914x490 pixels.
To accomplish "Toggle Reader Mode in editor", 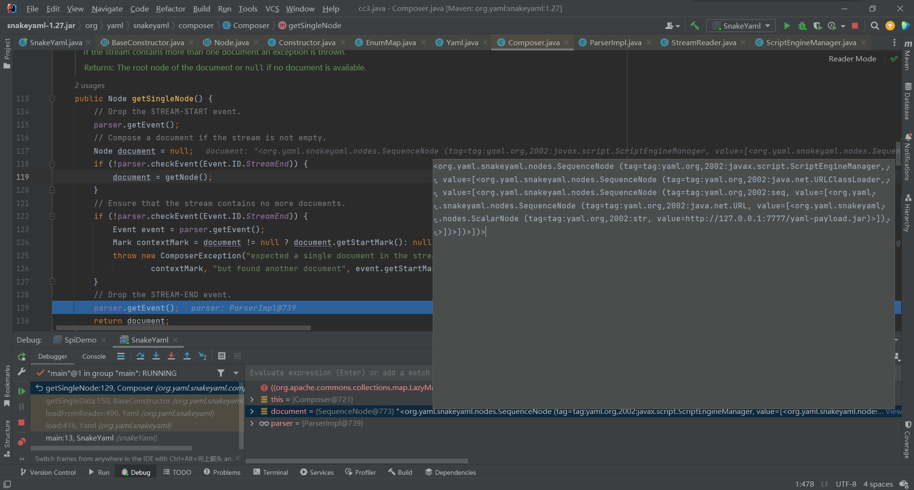I will (x=852, y=59).
